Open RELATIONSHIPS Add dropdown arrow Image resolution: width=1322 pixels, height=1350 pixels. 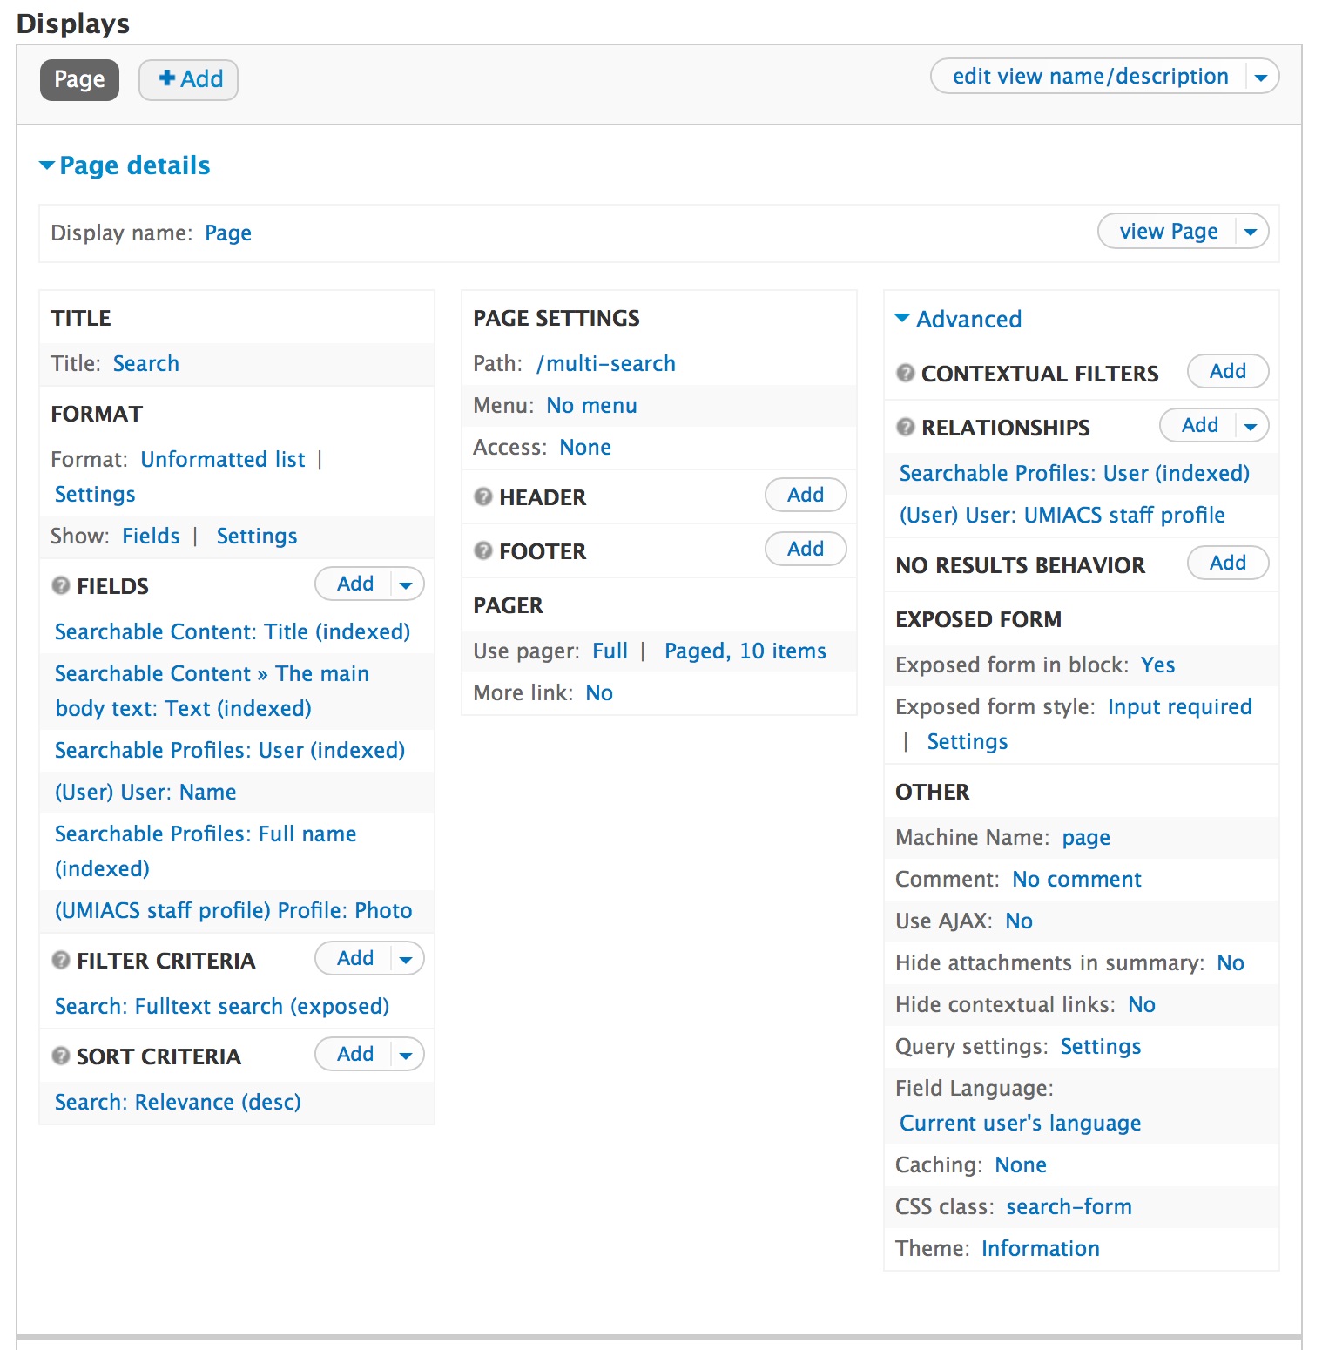point(1251,426)
